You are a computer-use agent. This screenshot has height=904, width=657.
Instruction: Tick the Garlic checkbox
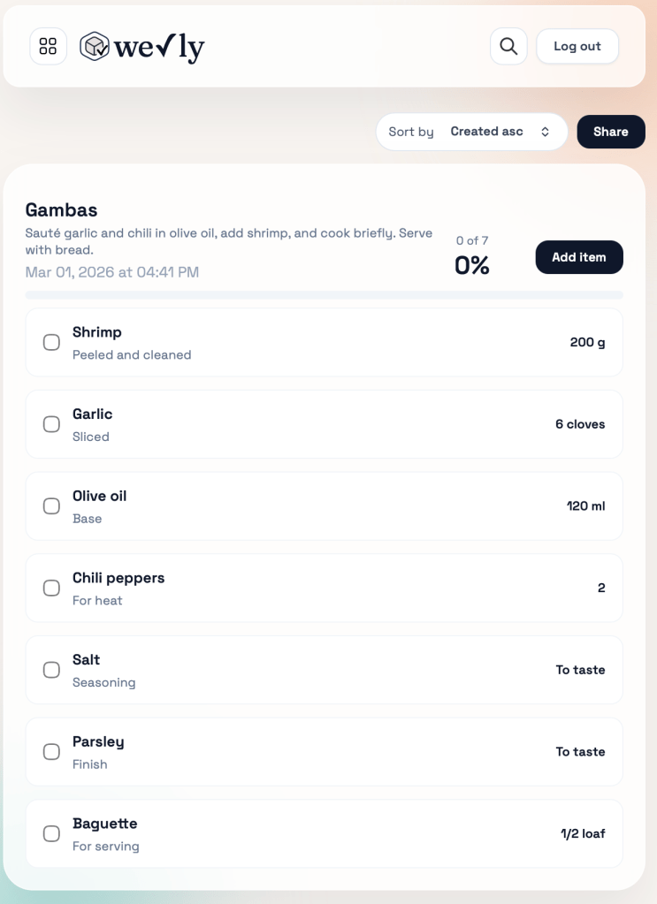(52, 424)
